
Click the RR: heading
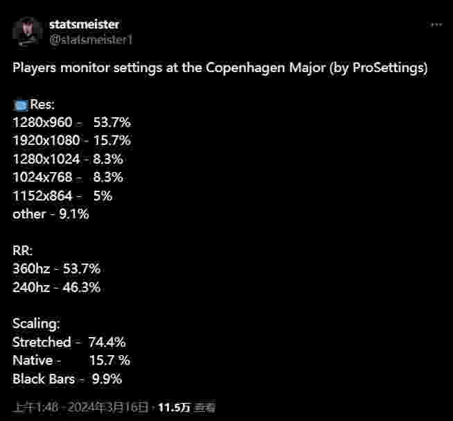23,250
